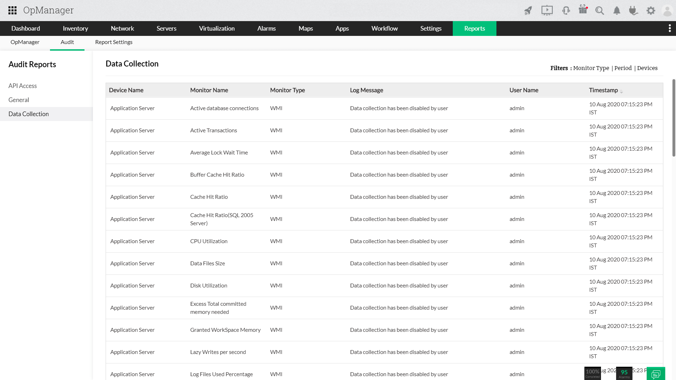Open the gear quick settings icon
Viewport: 676px width, 380px height.
[x=651, y=11]
